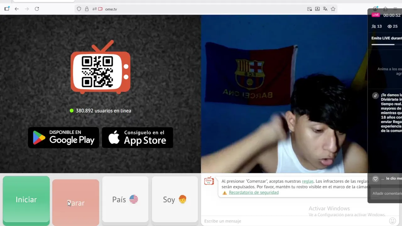The height and width of the screenshot is (226, 402).
Task: Click the warning triangle icon
Action: coord(225,193)
